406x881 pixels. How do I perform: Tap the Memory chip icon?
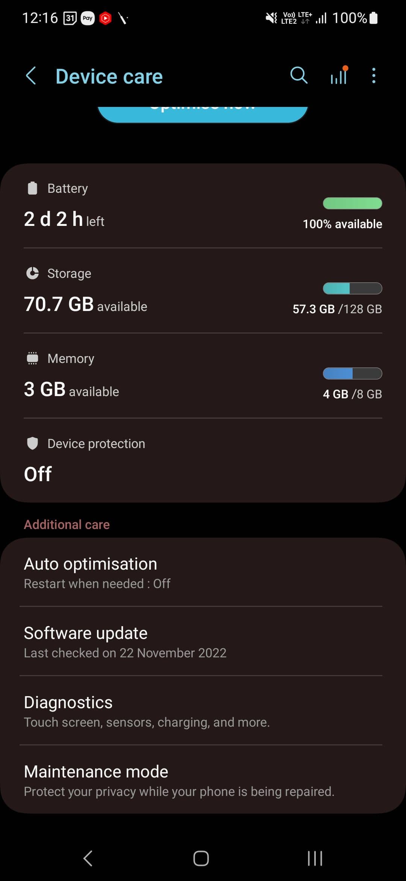33,358
